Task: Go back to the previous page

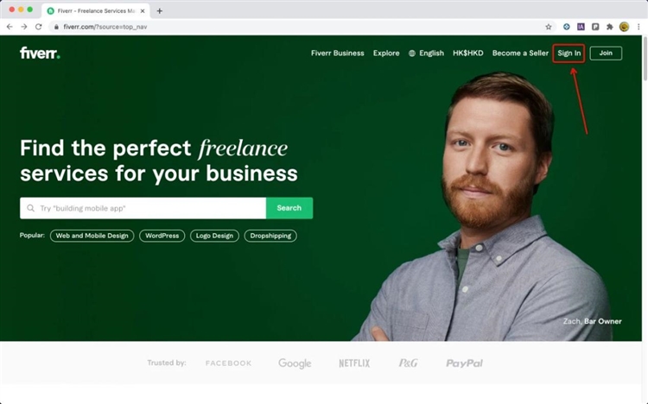Action: pos(10,27)
